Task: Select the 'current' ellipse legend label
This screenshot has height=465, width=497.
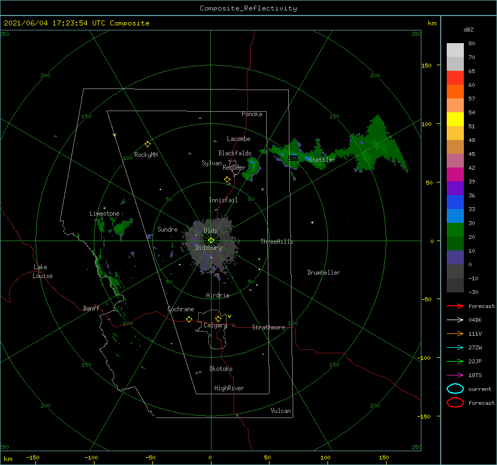Action: point(480,389)
